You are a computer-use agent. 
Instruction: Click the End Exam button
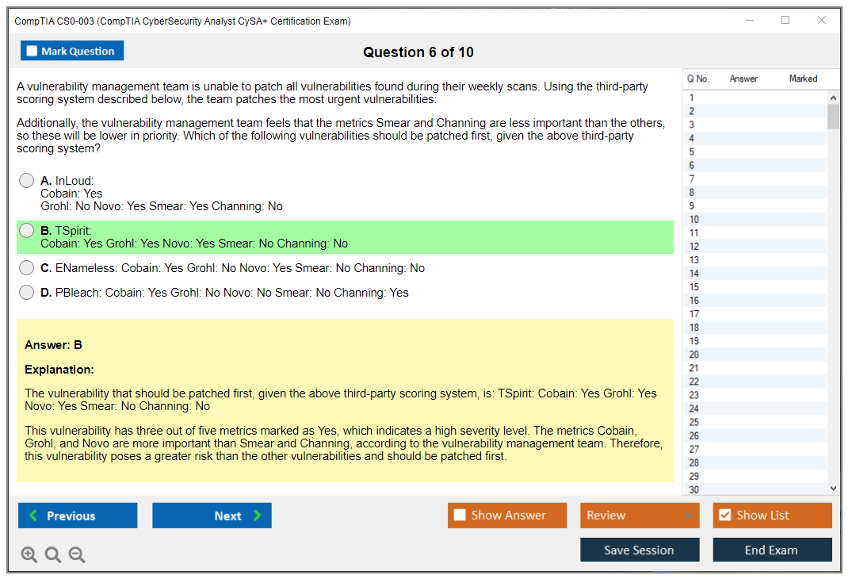point(772,550)
